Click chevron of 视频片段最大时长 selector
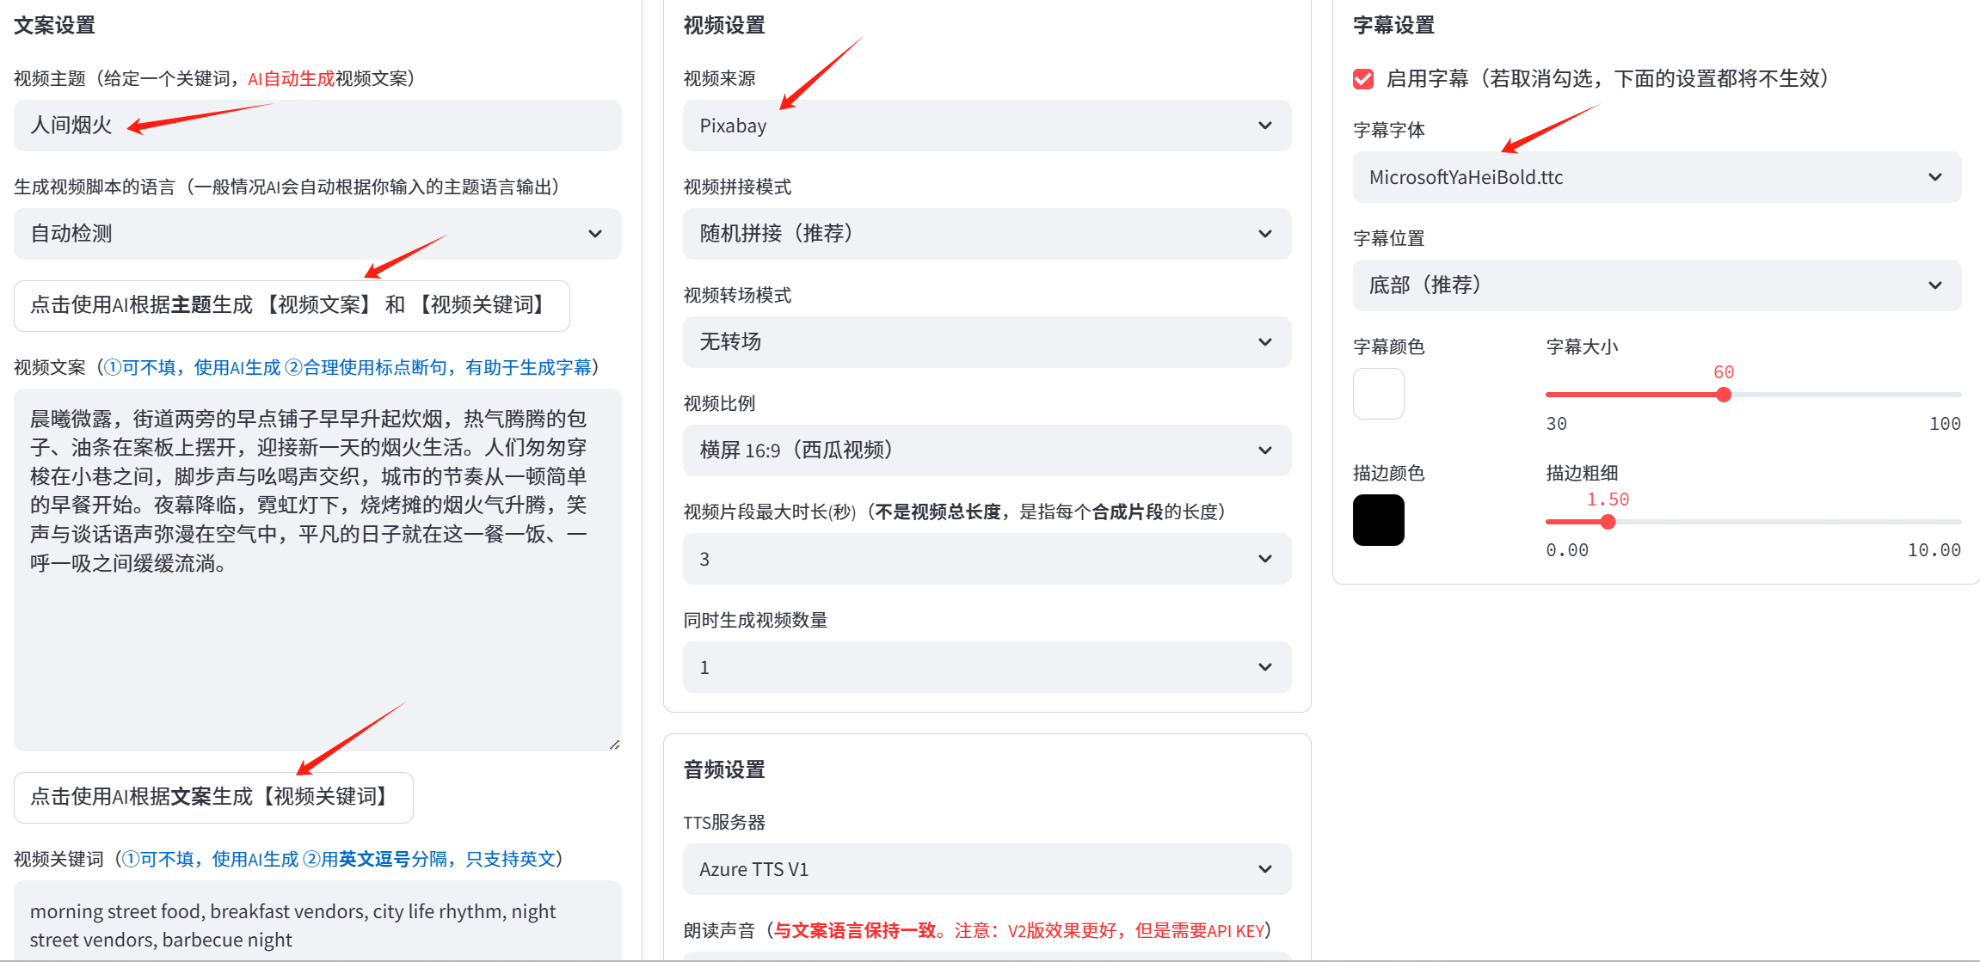This screenshot has height=962, width=1980. pos(1264,559)
